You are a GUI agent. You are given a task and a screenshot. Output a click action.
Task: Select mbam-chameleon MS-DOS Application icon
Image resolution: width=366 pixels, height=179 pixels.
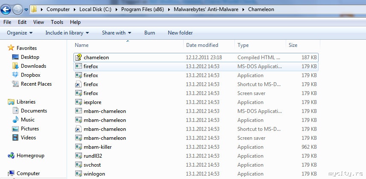pyautogui.click(x=79, y=111)
